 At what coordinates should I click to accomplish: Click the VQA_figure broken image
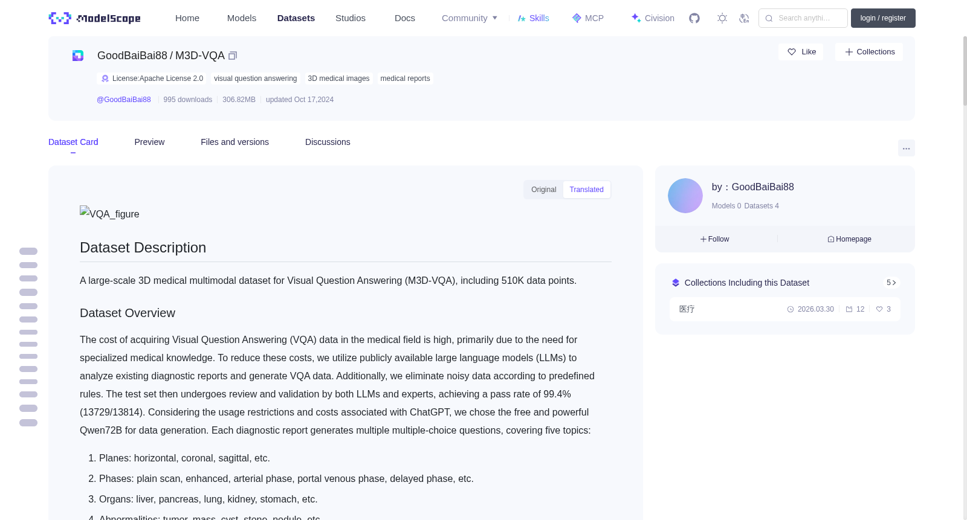(x=109, y=214)
